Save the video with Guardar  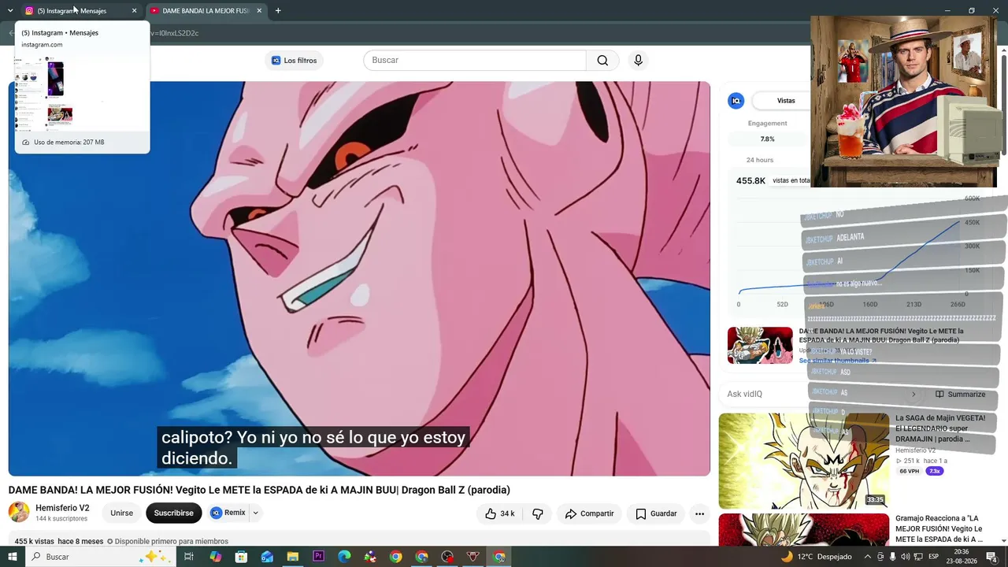[x=655, y=513]
